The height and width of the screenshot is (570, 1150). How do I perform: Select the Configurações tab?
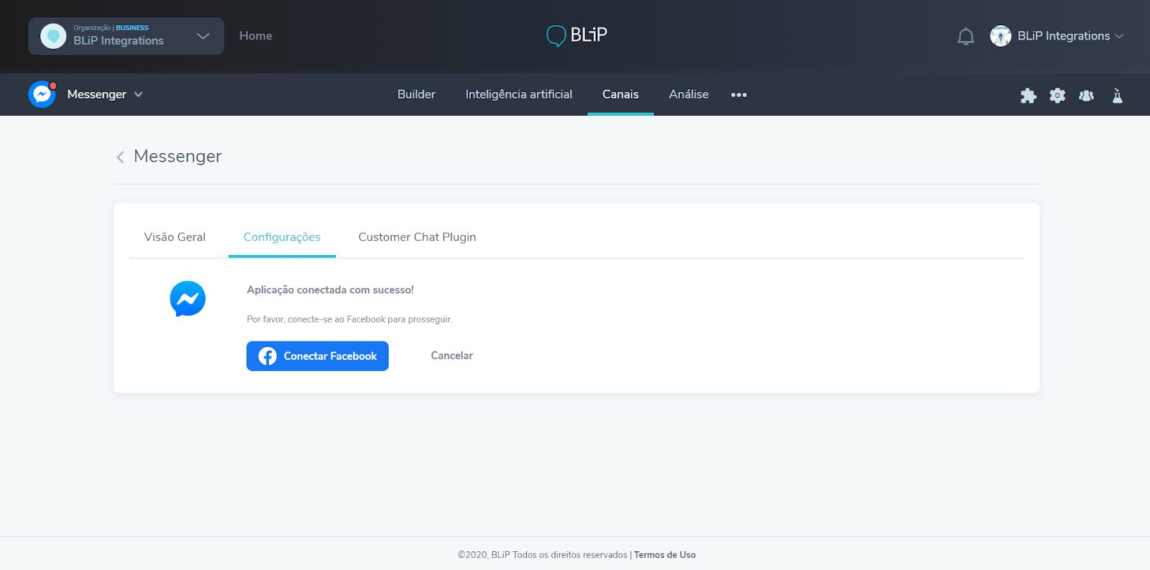tap(282, 237)
